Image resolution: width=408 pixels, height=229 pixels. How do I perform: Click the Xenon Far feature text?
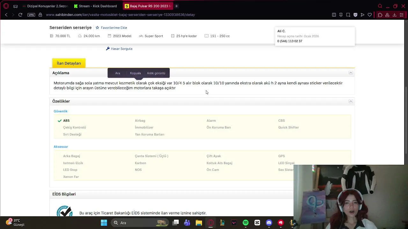coord(71,177)
